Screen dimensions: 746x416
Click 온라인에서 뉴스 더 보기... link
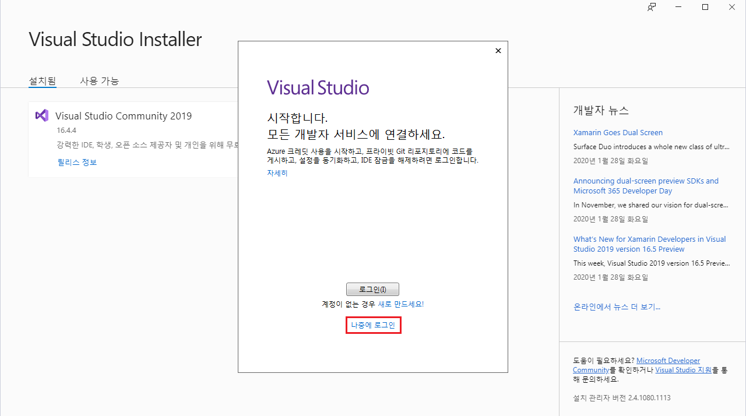click(x=617, y=306)
